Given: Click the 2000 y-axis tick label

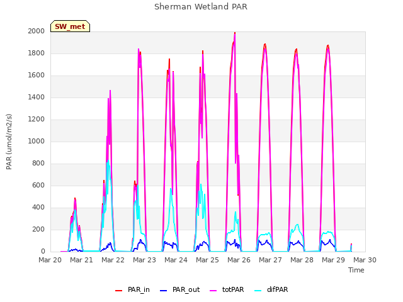Looking at the screenshot, I should pos(37,31).
